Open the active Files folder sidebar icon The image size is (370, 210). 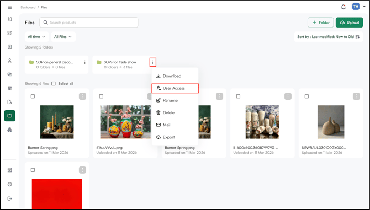(10, 116)
